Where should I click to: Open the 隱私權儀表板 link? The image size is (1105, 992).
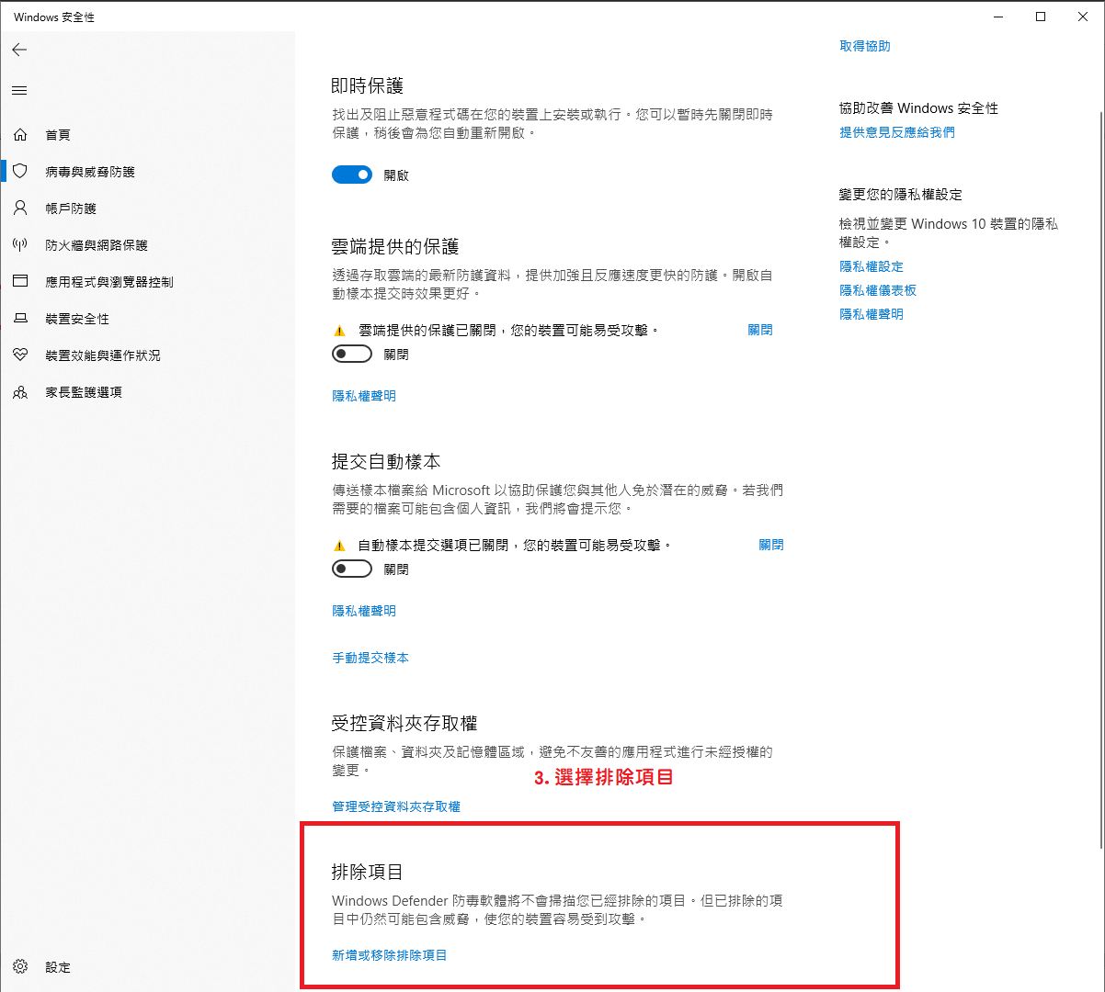pyautogui.click(x=878, y=290)
